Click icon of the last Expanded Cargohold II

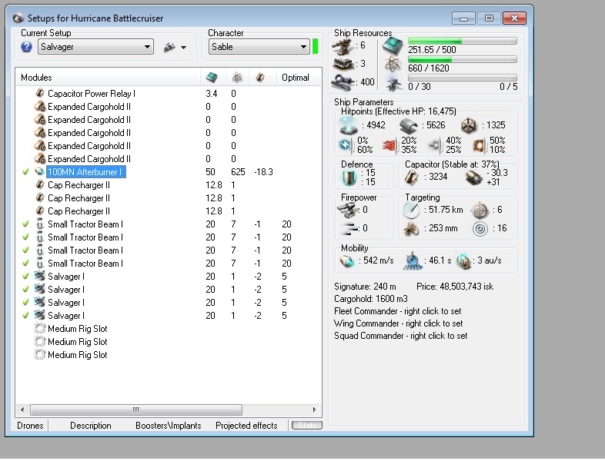click(x=40, y=158)
